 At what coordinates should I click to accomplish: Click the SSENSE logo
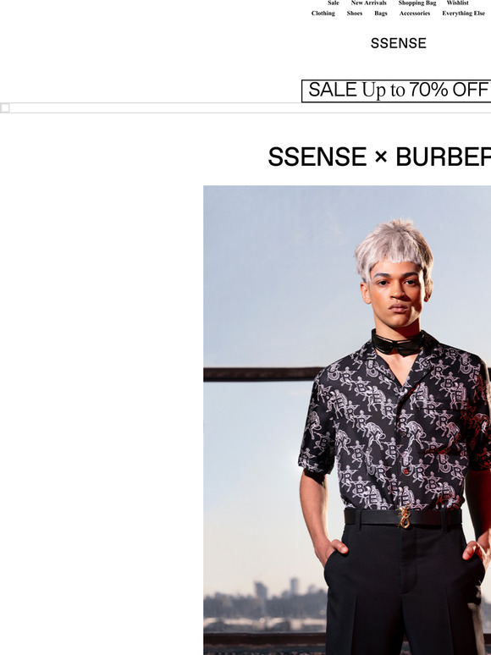[398, 43]
